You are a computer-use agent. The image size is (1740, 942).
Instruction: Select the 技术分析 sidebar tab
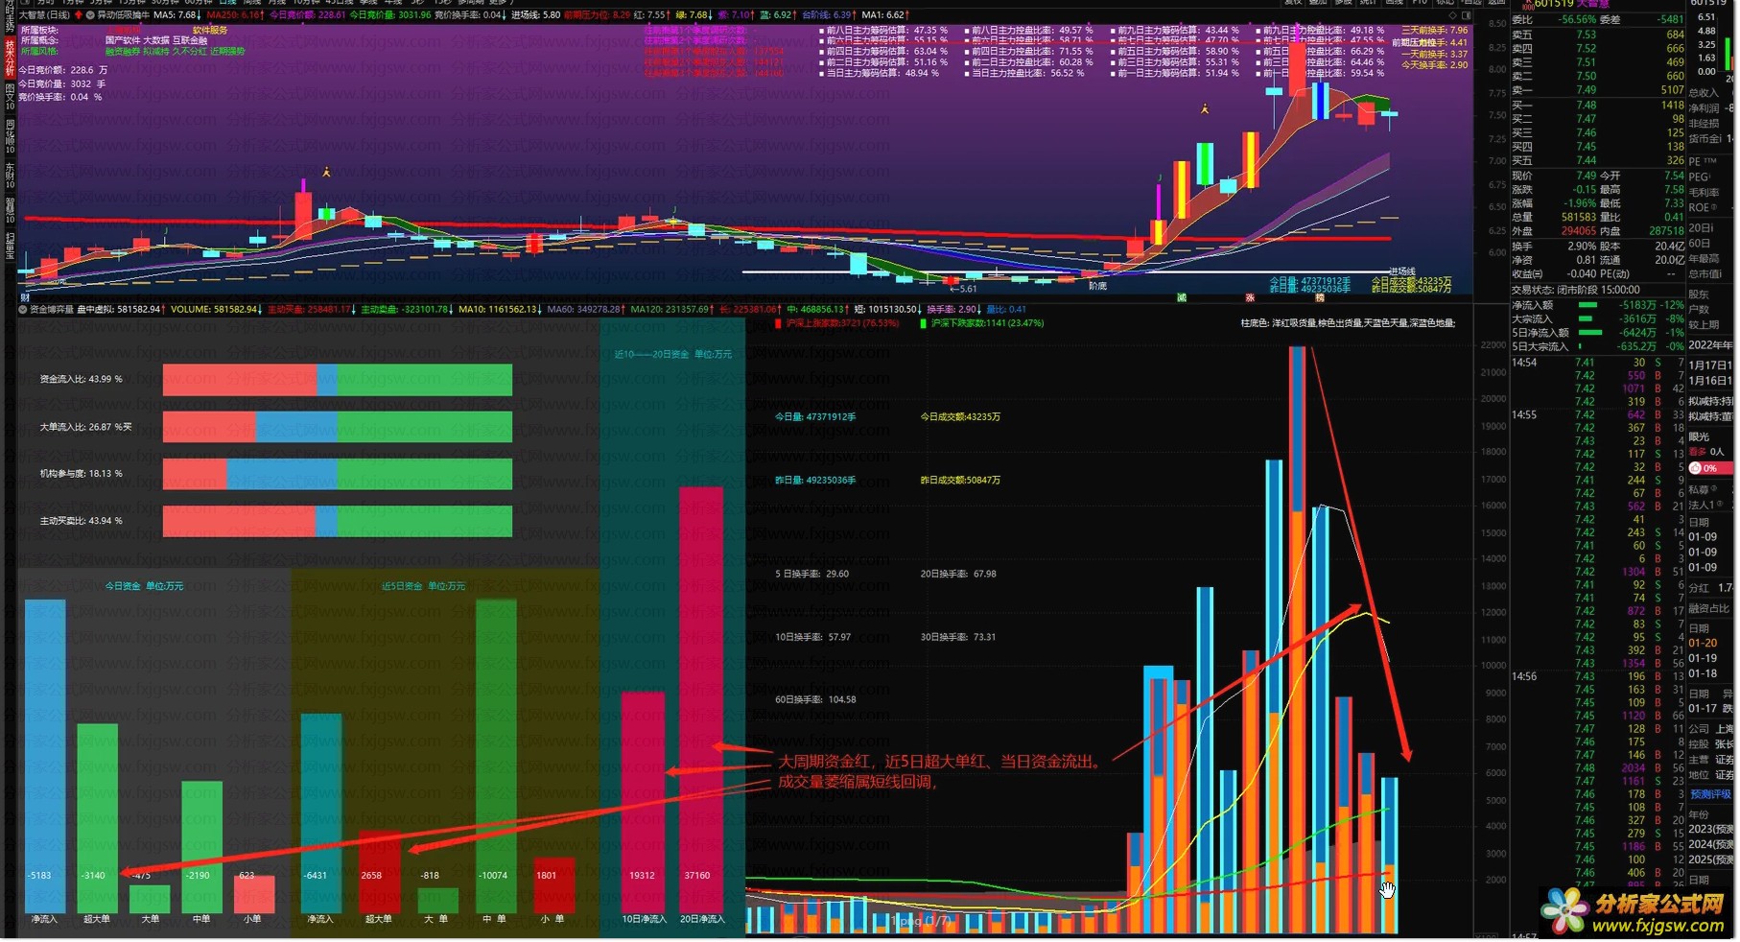point(10,57)
